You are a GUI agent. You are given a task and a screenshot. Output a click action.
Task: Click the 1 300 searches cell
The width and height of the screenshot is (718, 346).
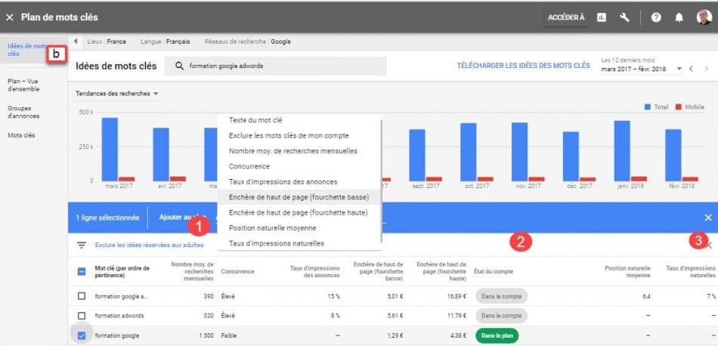tap(206, 336)
